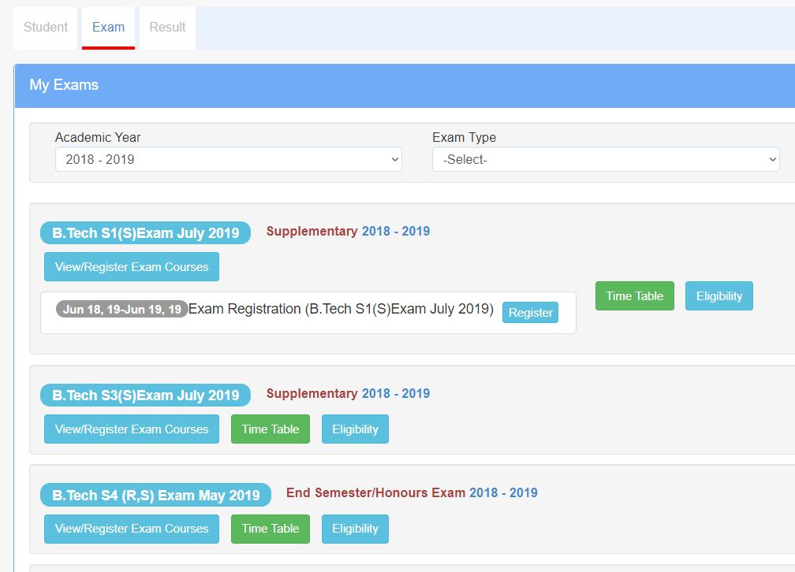Image resolution: width=795 pixels, height=572 pixels.
Task: Register for B.Tech S1(S)Exam July 2019
Action: coord(529,312)
